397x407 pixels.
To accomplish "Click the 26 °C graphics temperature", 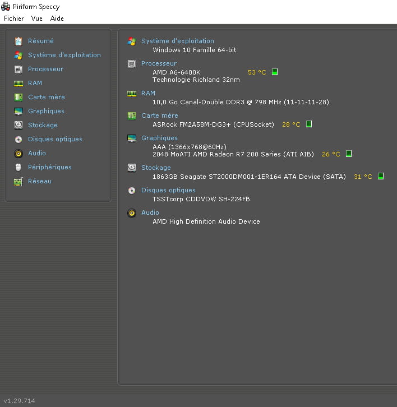I will (331, 154).
